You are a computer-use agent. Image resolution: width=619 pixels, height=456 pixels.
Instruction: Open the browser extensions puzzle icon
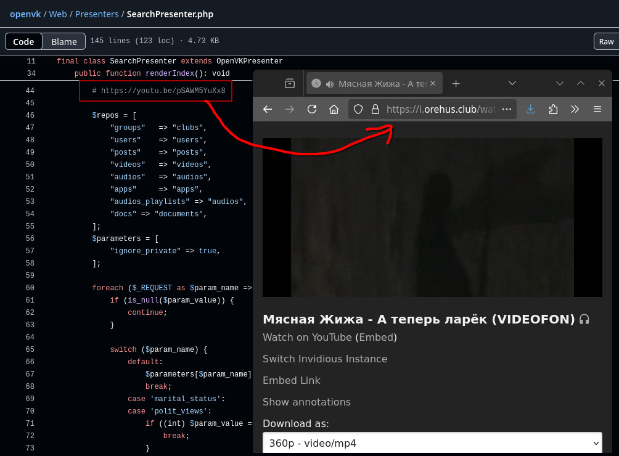pyautogui.click(x=552, y=109)
